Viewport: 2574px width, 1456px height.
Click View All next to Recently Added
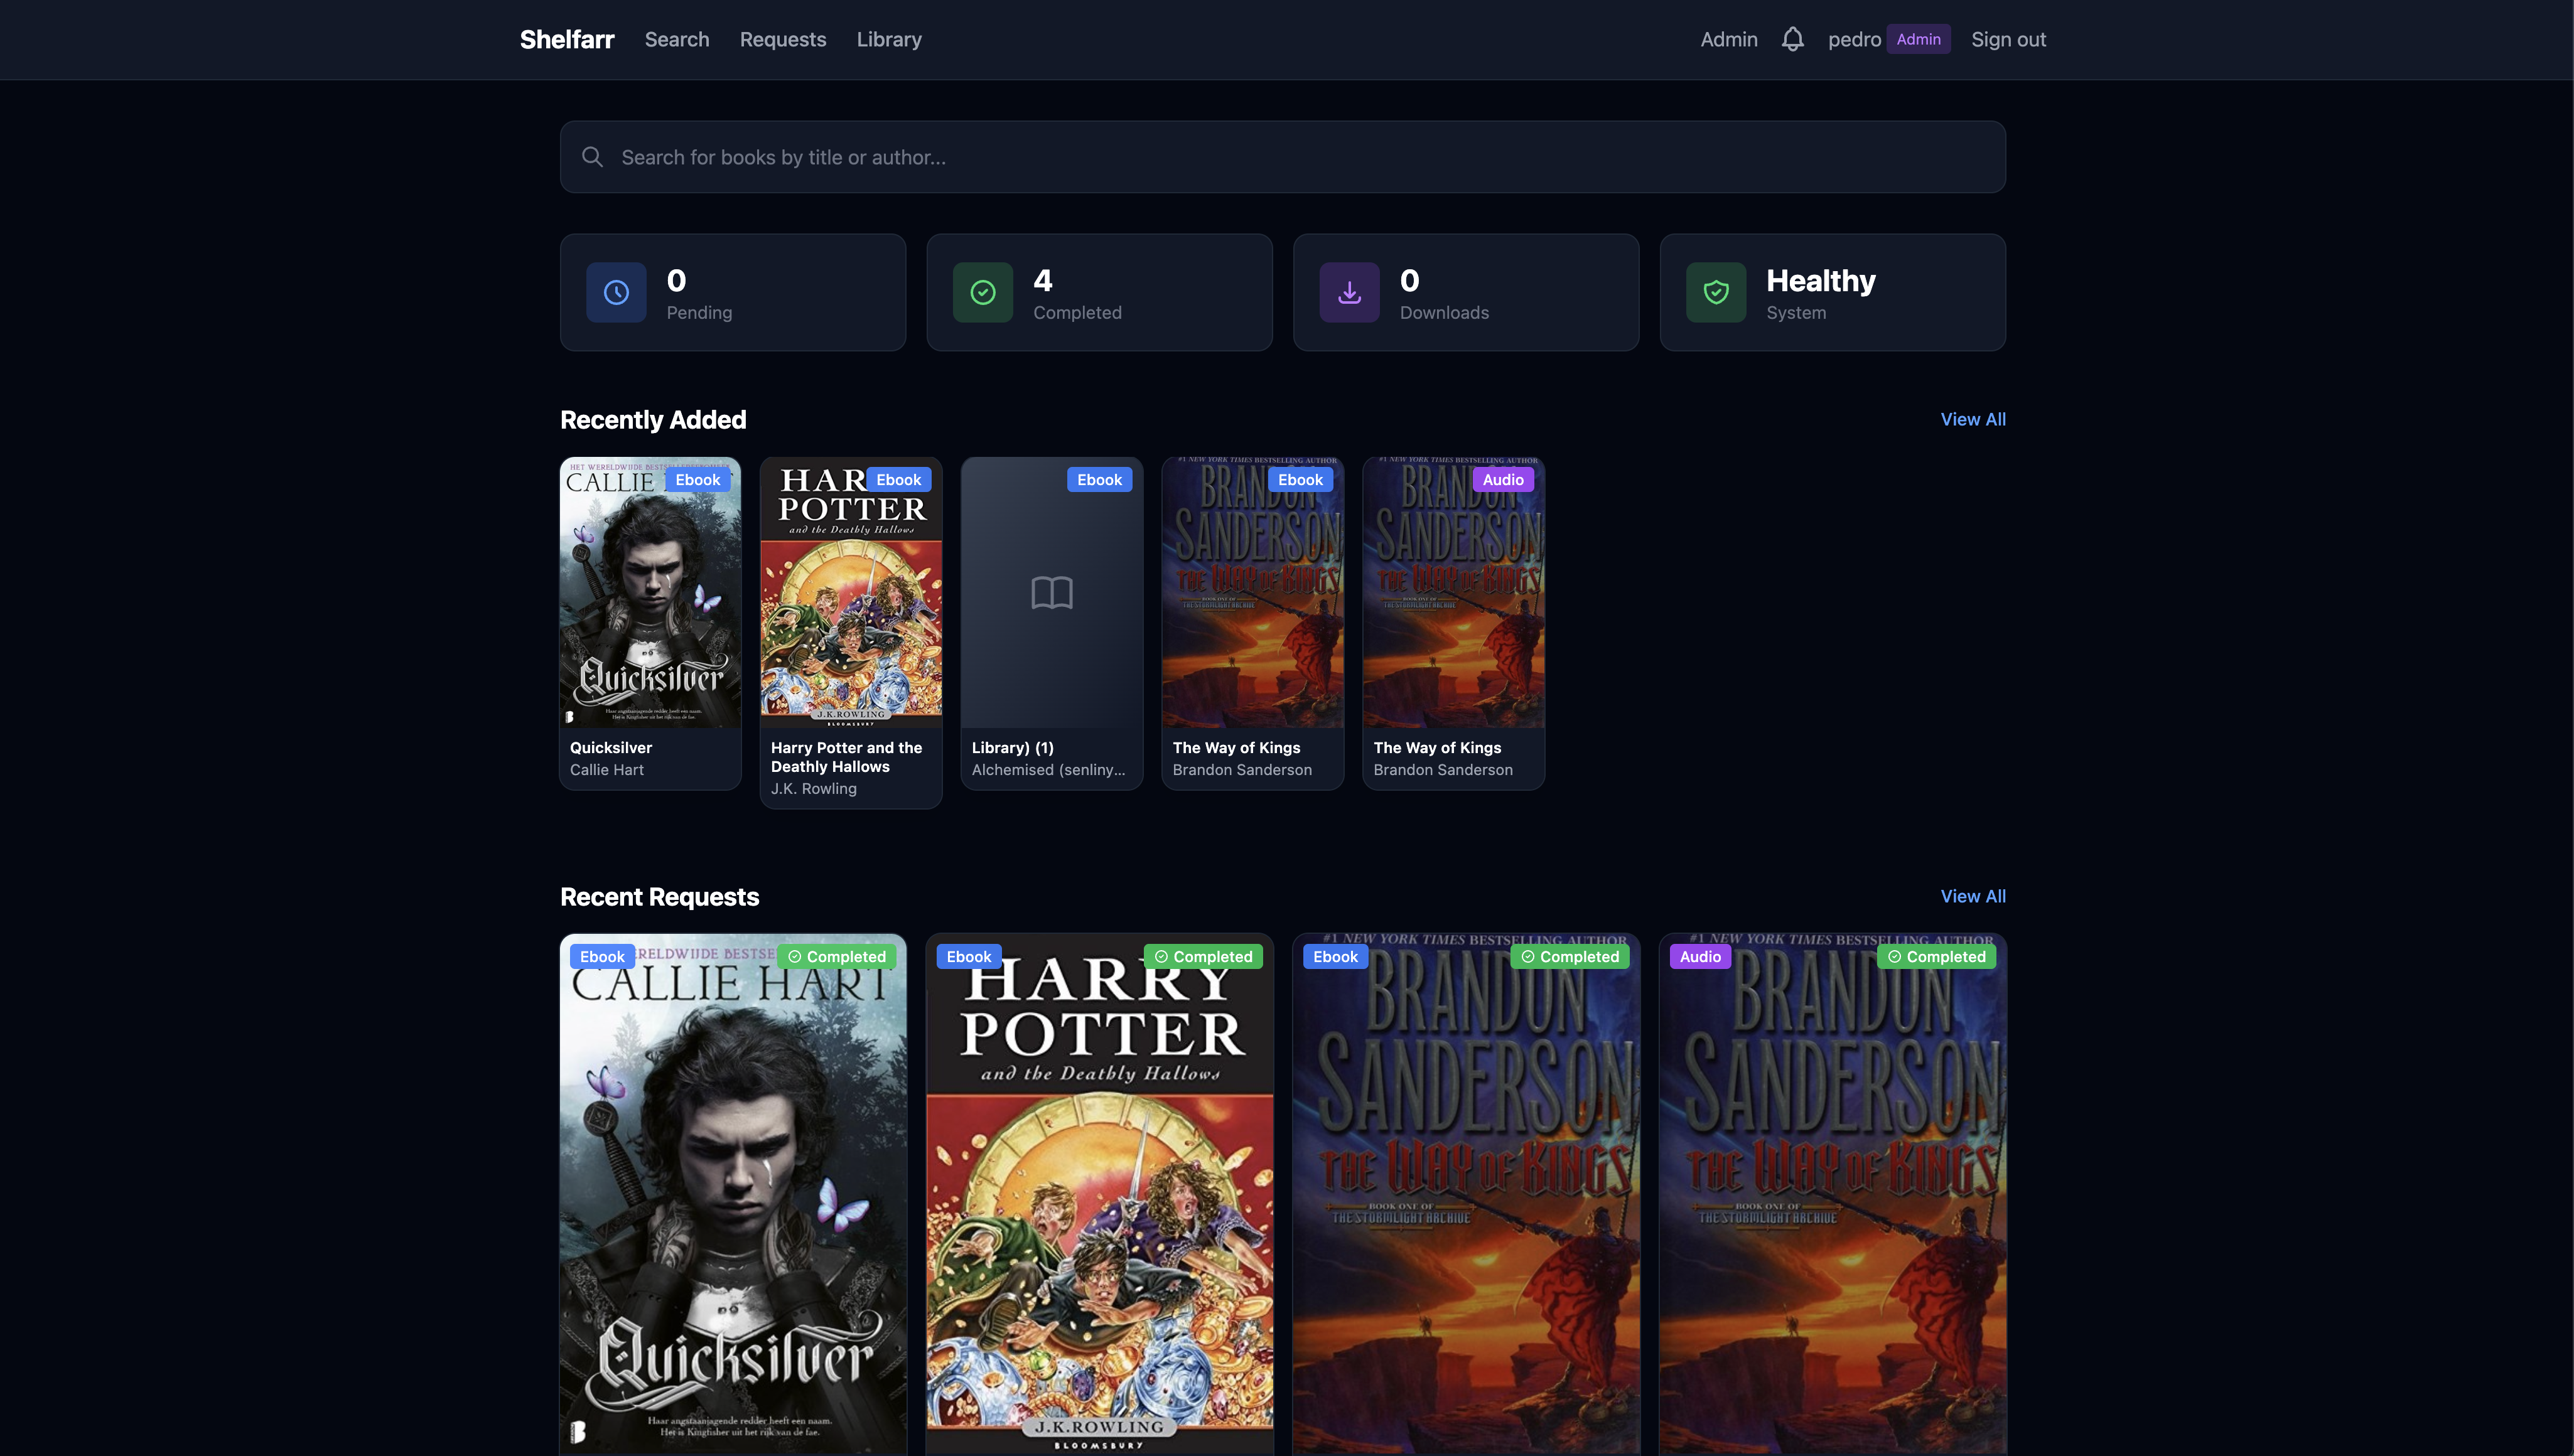click(x=1972, y=419)
